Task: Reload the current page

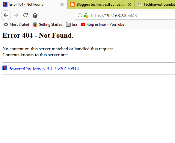Action: [25, 15]
